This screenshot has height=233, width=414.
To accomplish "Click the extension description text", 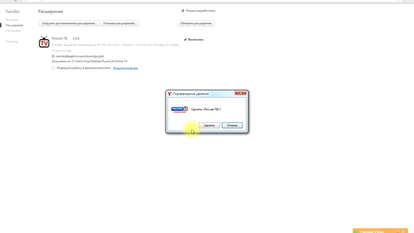I will tap(115, 47).
